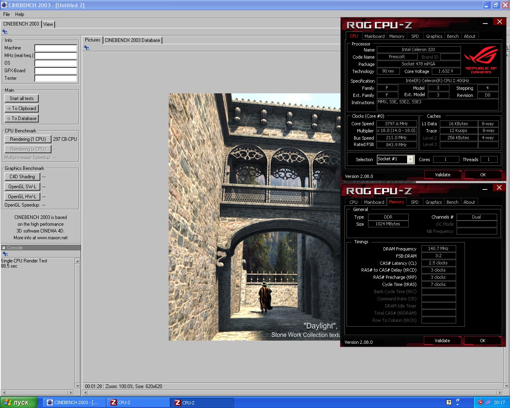Open Graphics tab in lower CPU-Z
510x408 pixels.
pos(434,202)
